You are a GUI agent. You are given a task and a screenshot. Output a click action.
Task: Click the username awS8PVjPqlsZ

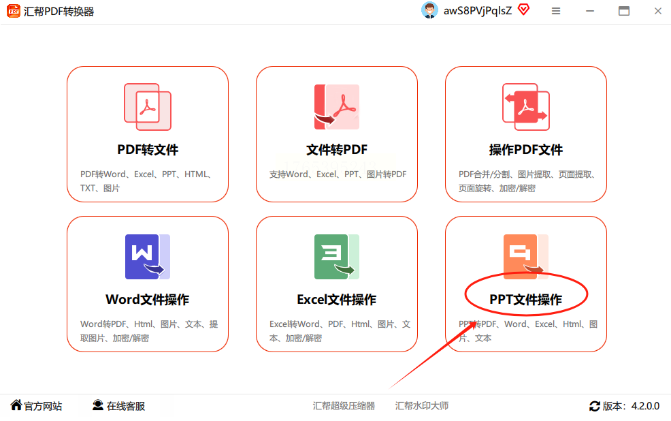(x=478, y=11)
